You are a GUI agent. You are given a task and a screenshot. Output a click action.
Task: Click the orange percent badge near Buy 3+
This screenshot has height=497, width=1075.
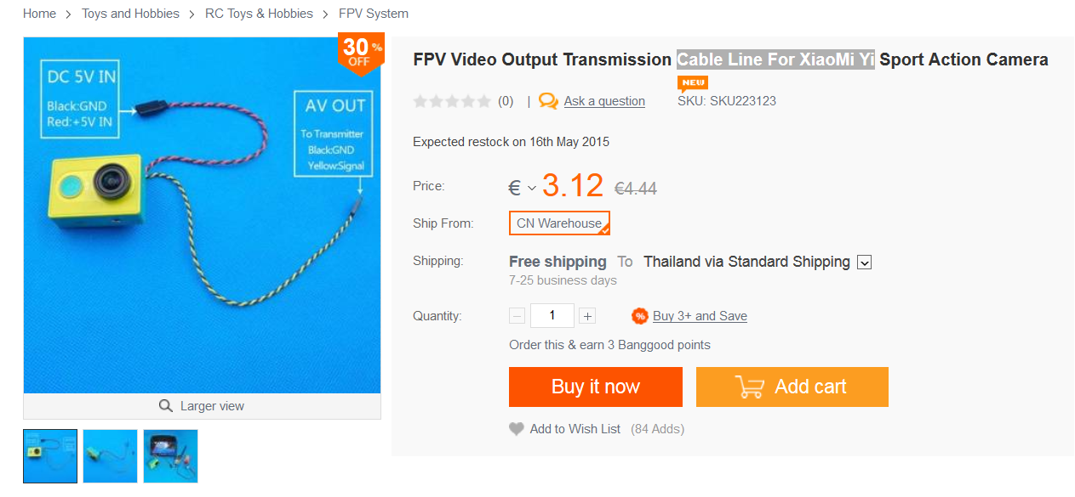[x=640, y=316]
